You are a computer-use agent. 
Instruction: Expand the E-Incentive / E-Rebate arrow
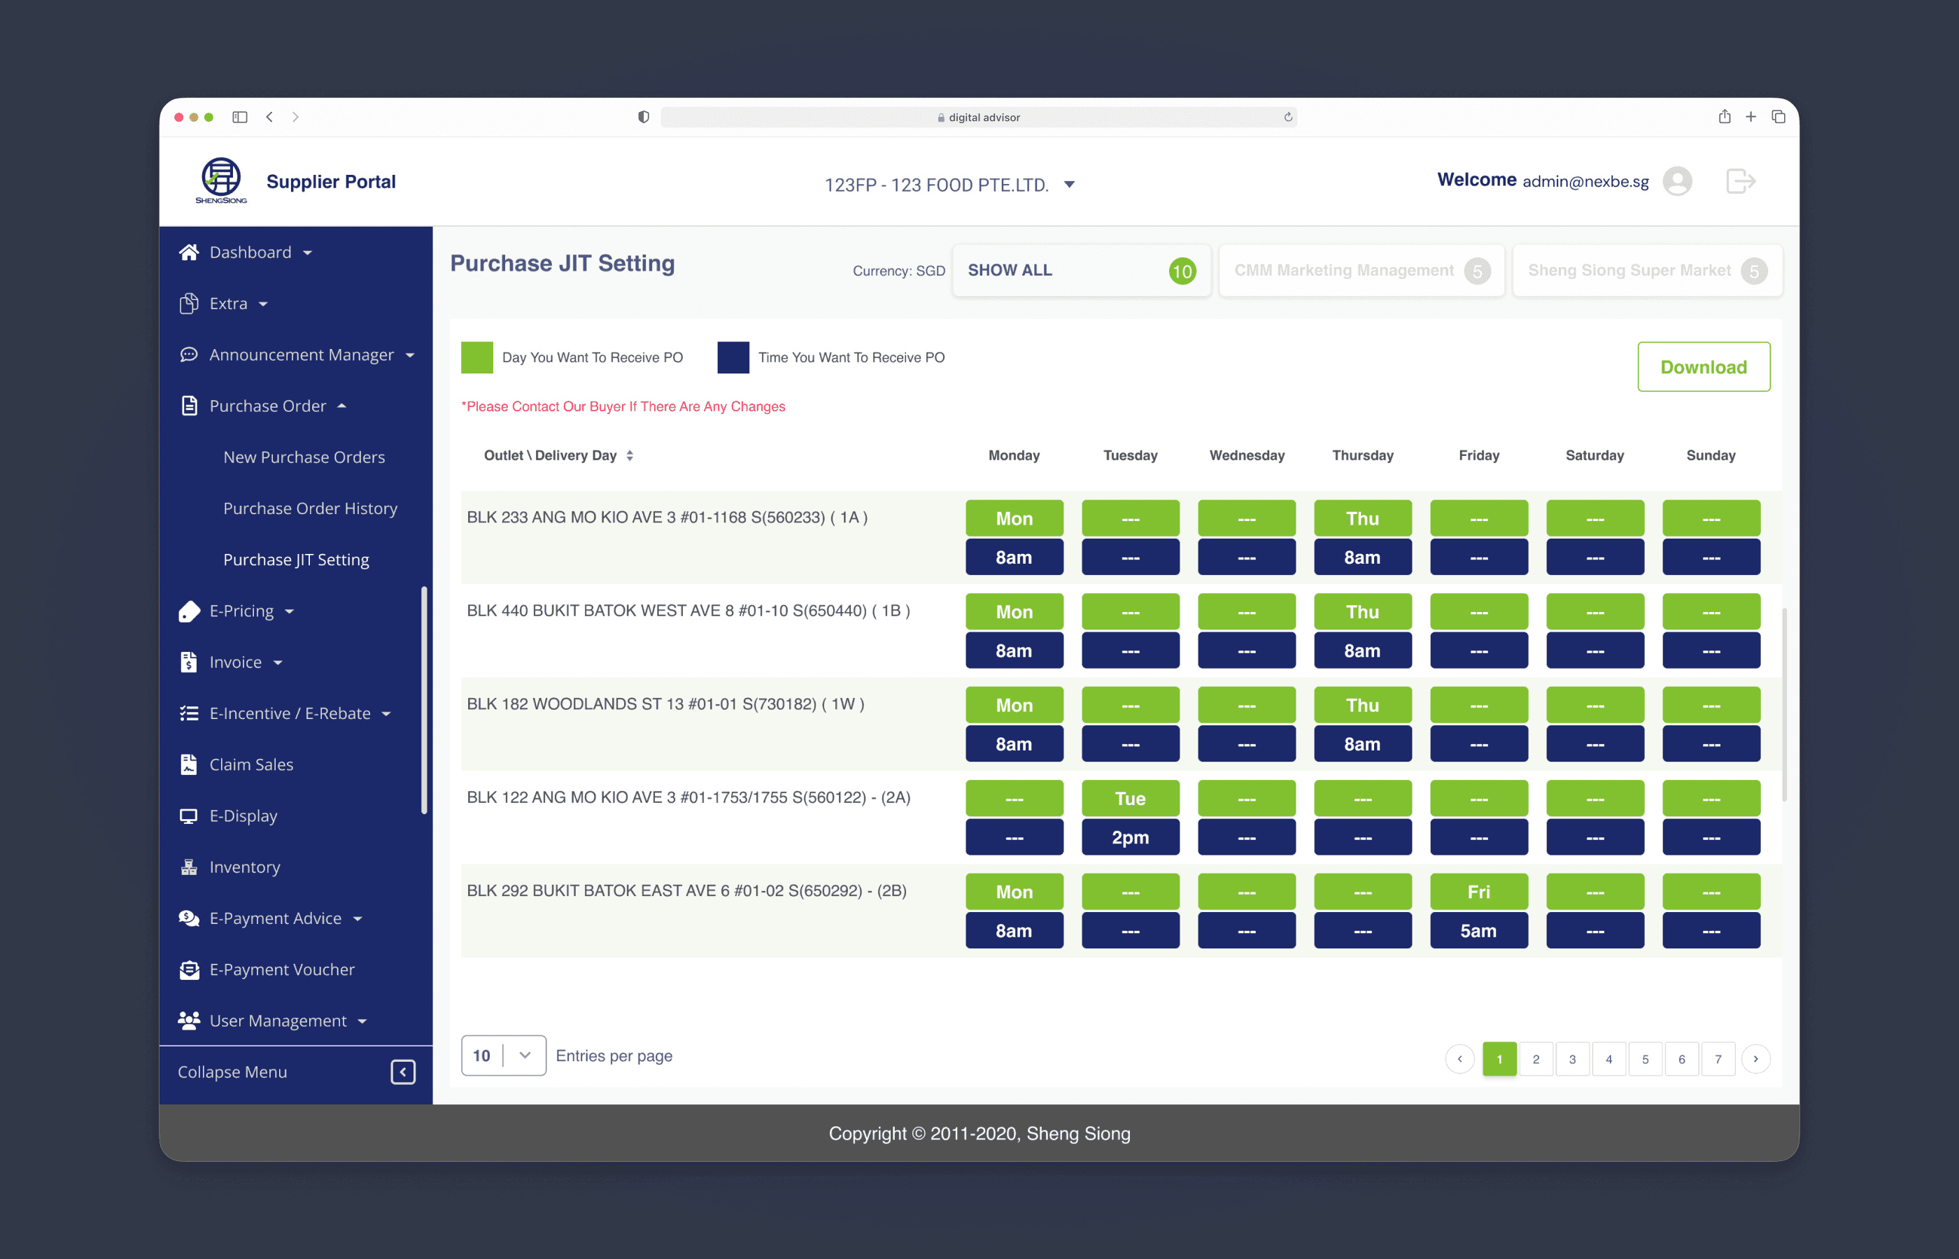click(x=386, y=713)
